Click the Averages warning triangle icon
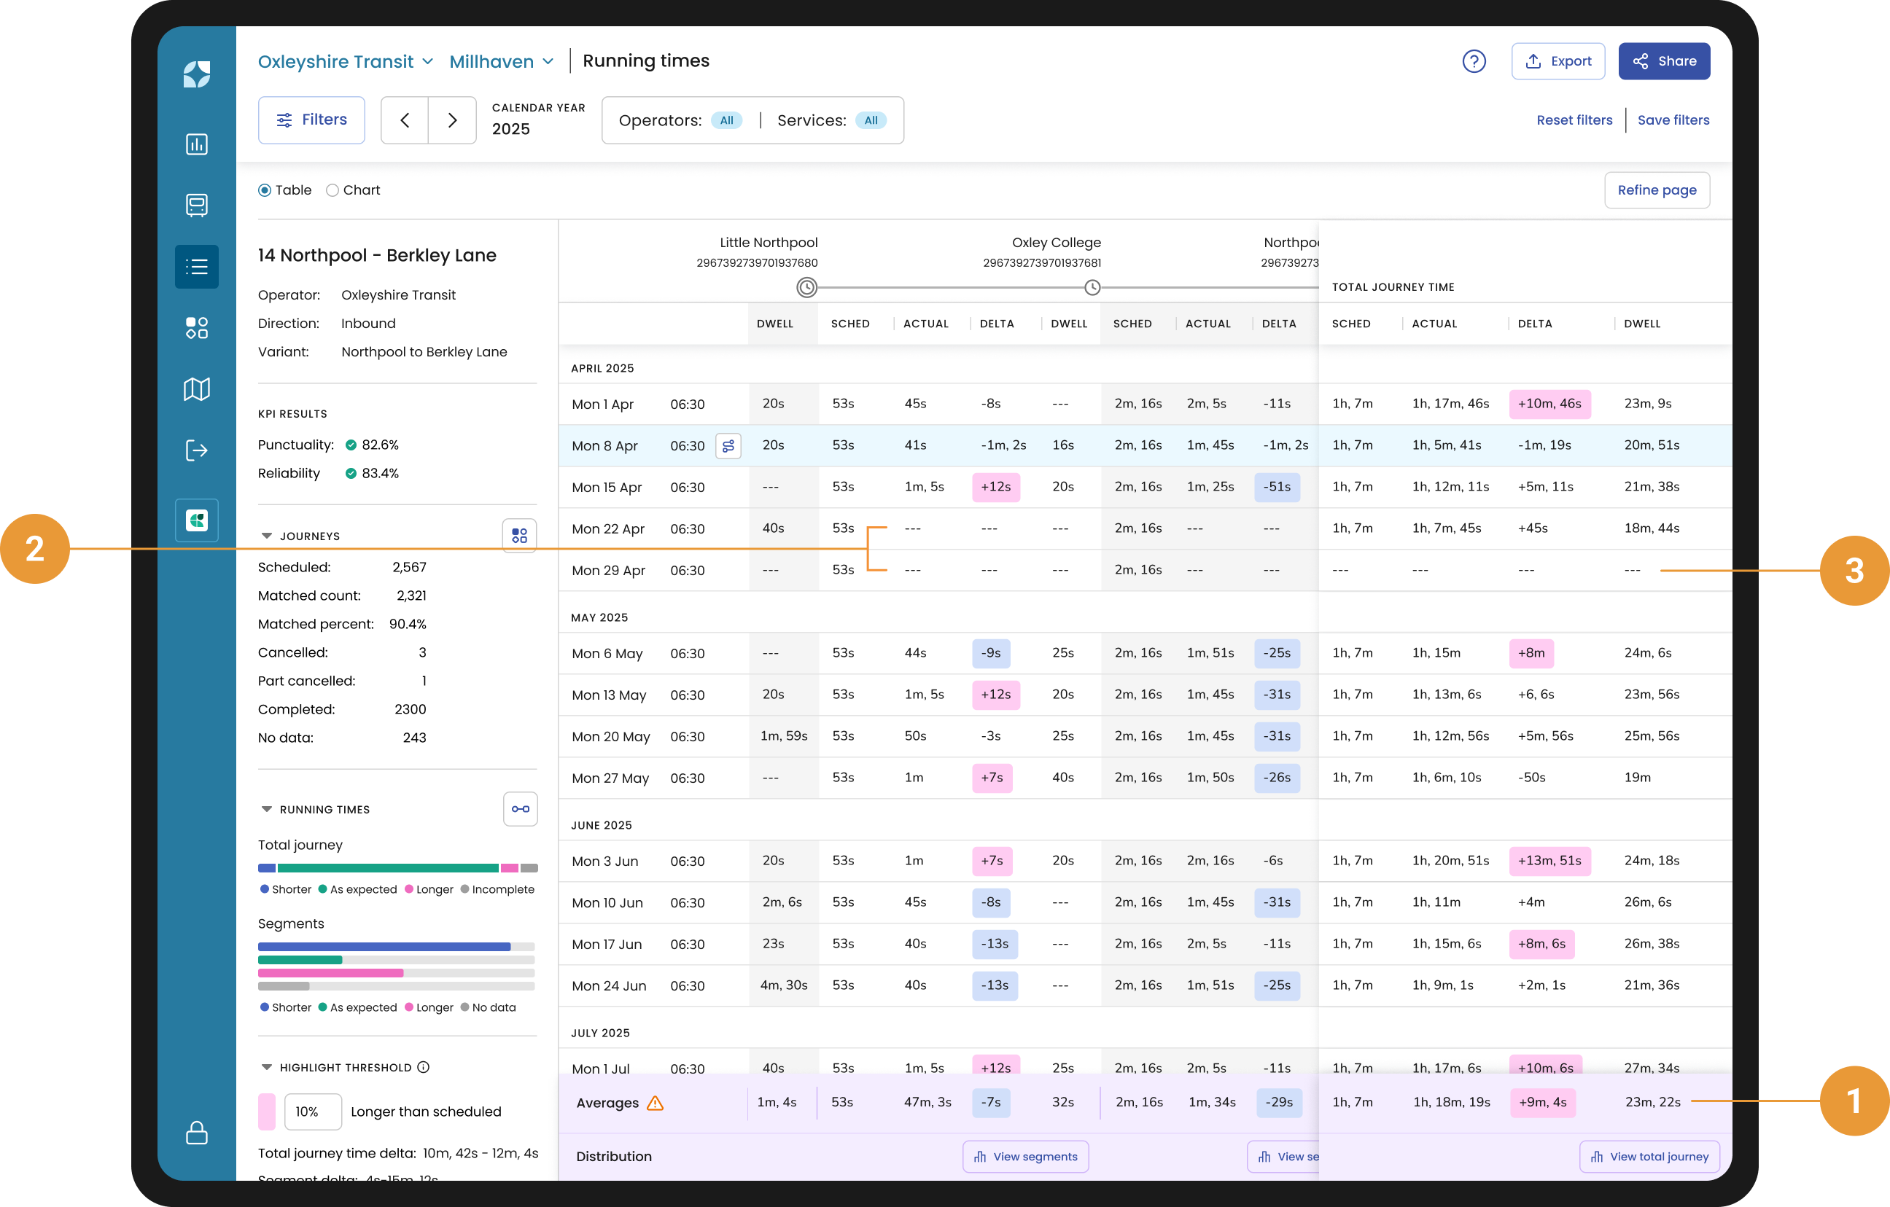1890x1207 pixels. coord(656,1104)
